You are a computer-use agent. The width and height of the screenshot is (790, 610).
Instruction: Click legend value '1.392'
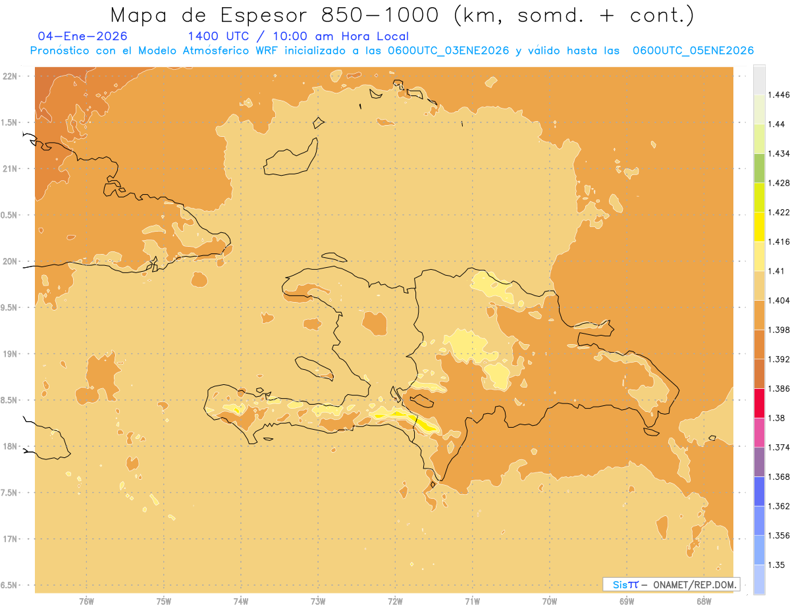point(778,359)
